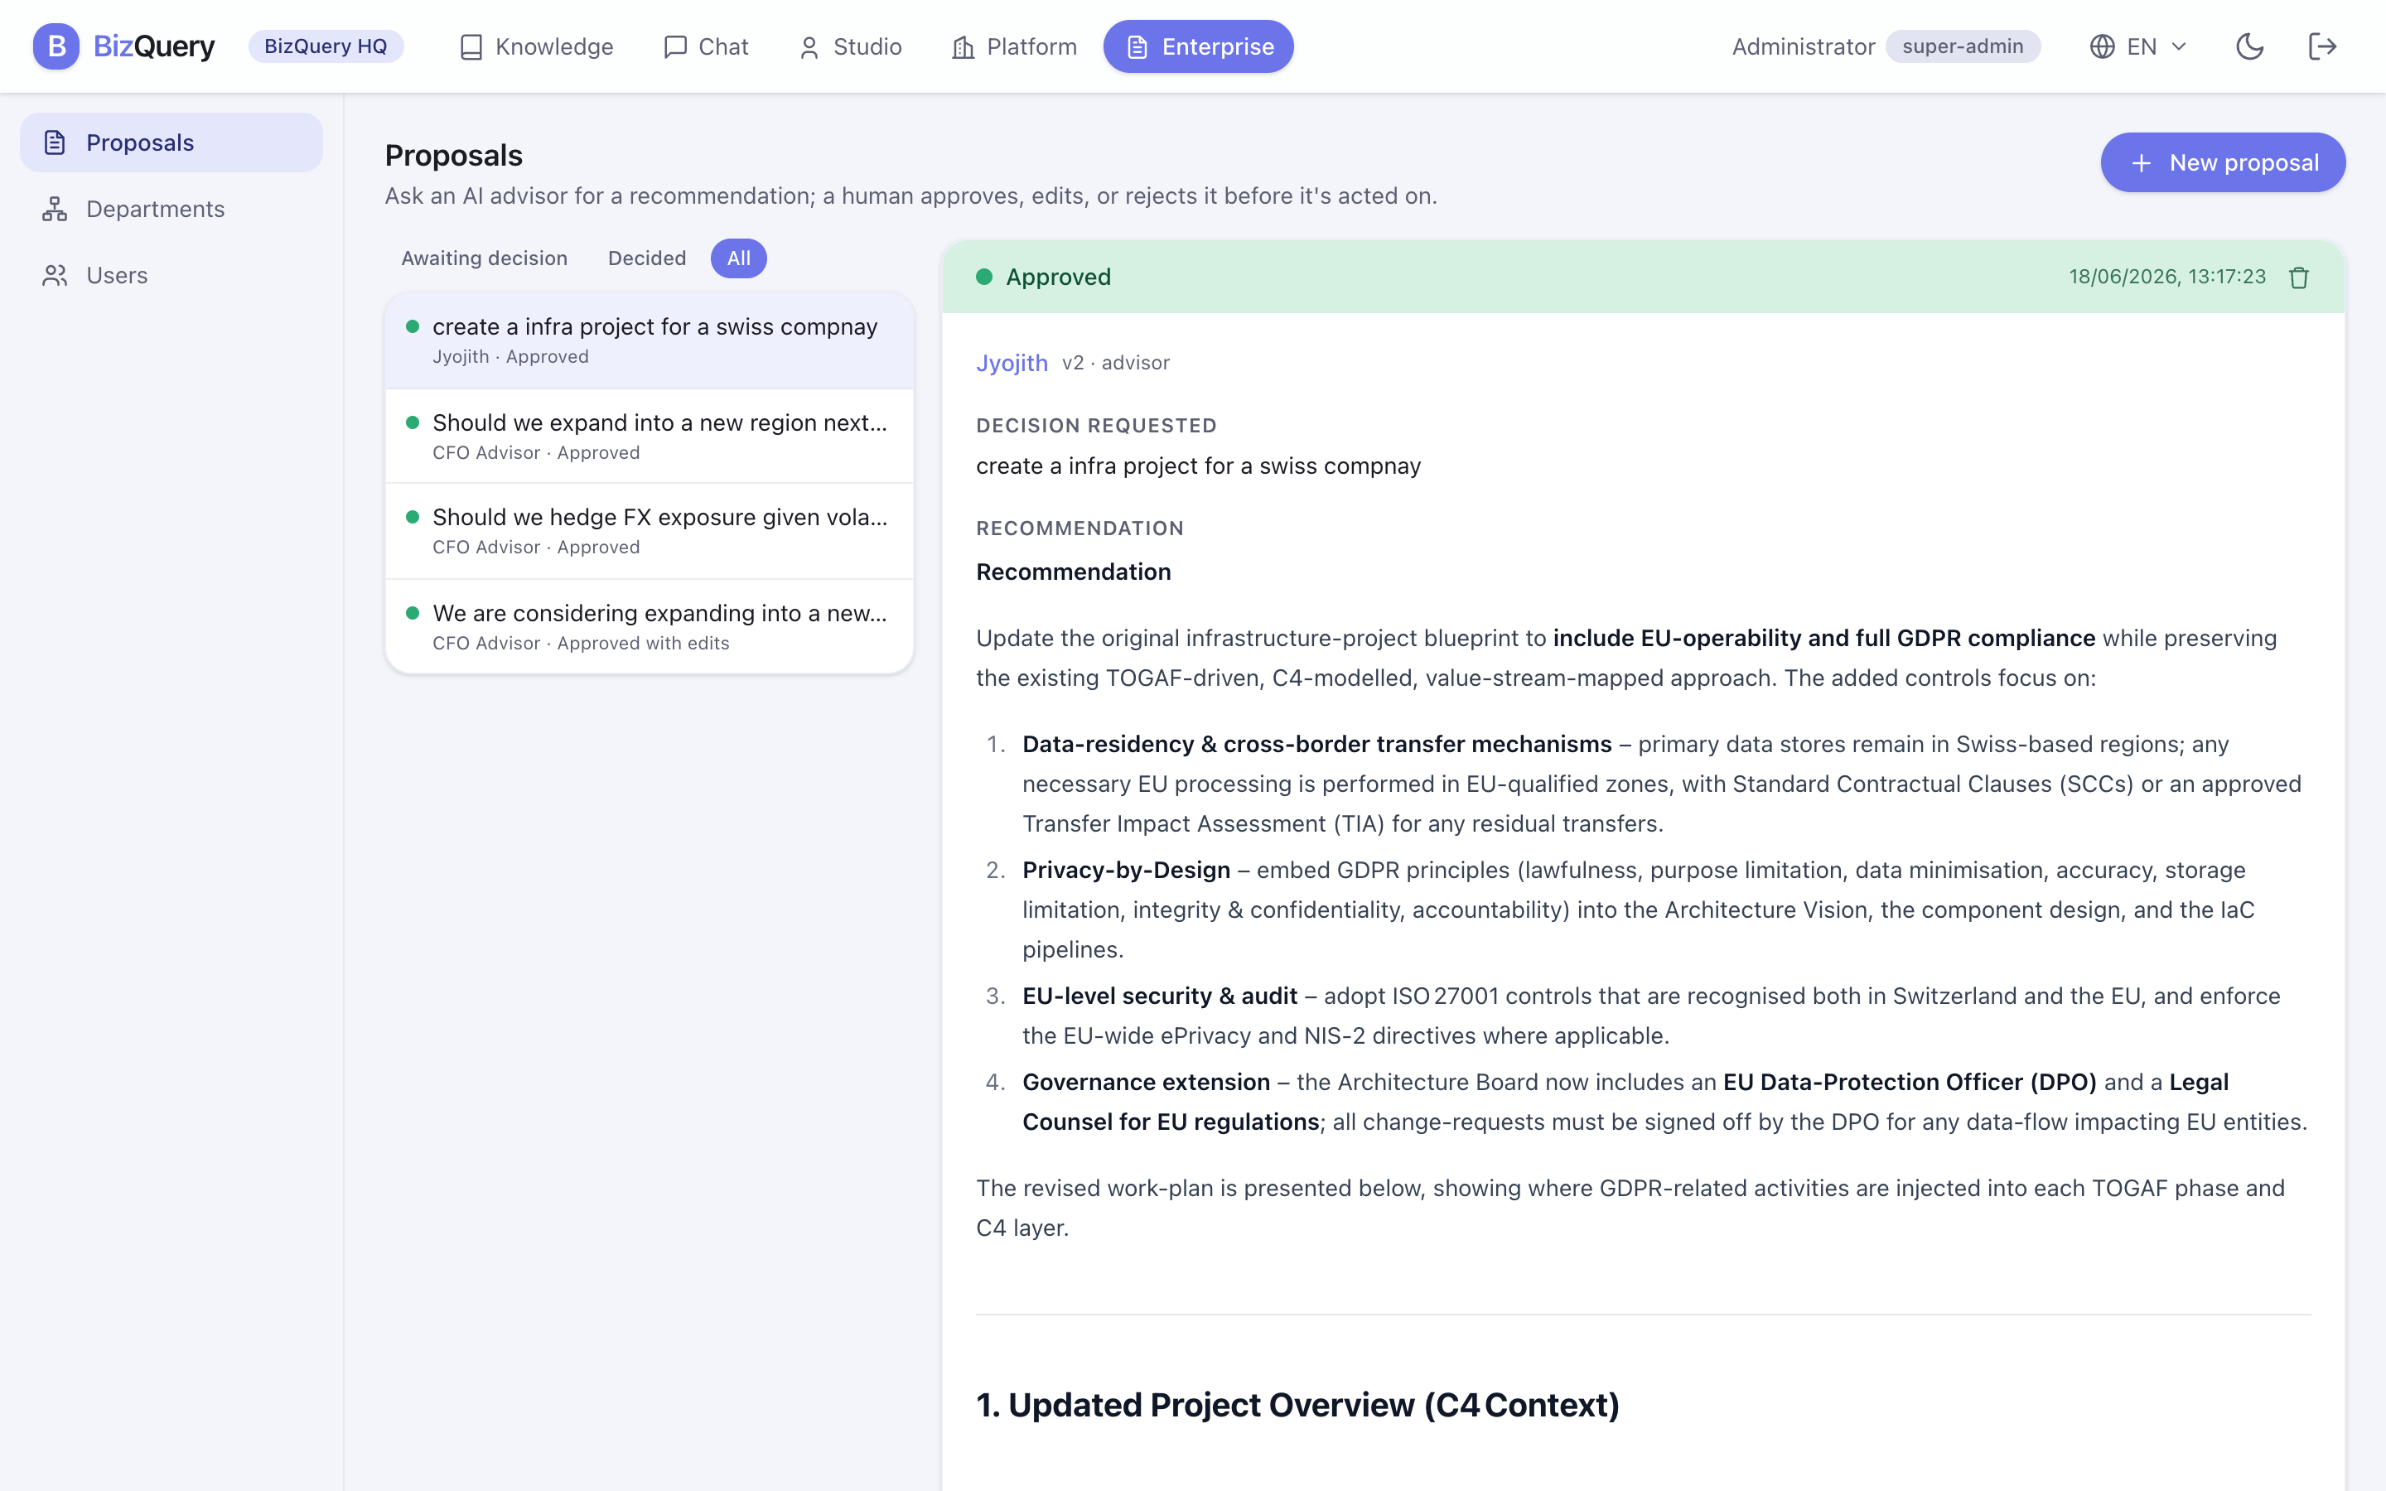Click 'Privacy-by-Design' list item text
The image size is (2386, 1491).
click(x=1126, y=870)
